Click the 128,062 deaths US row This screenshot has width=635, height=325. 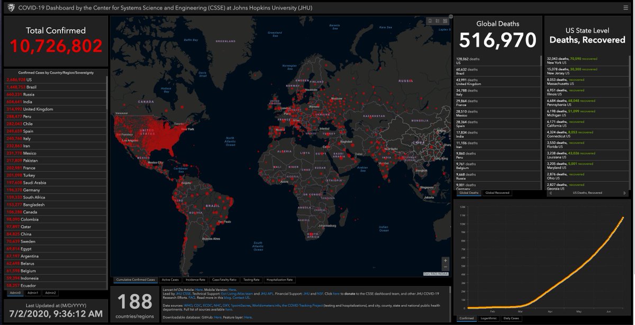(x=496, y=61)
